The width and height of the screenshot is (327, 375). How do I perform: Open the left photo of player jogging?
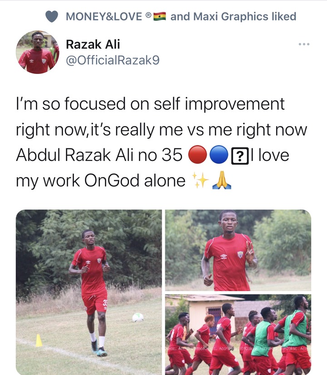[x=89, y=292]
